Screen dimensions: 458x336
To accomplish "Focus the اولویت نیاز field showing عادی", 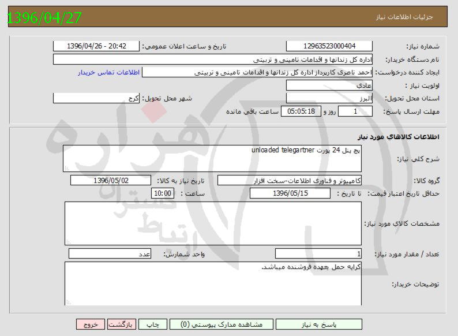I will coord(329,85).
